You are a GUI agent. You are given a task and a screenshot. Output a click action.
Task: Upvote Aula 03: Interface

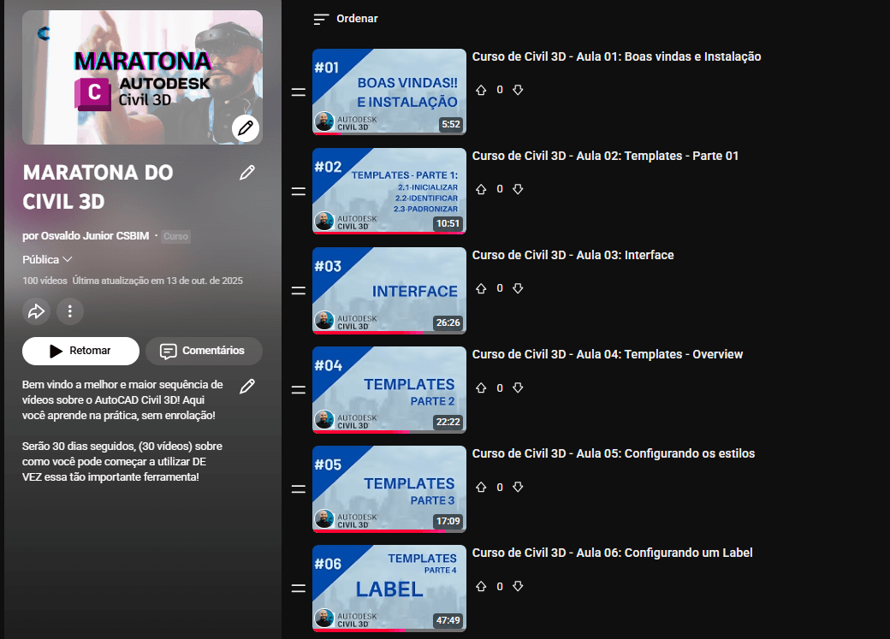tap(481, 288)
